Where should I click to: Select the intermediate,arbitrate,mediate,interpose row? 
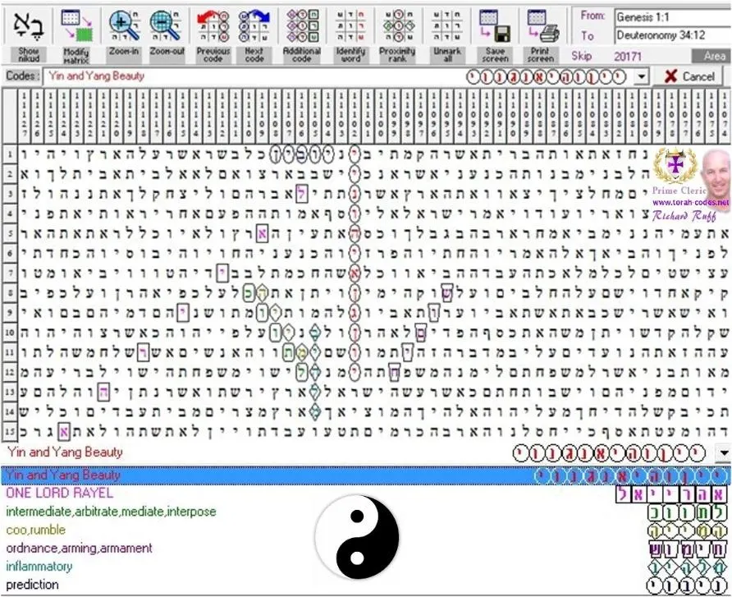point(365,512)
